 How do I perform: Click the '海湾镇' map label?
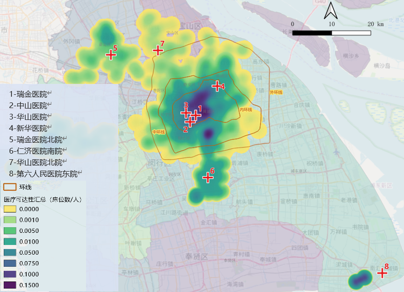pyautogui.click(x=235, y=284)
